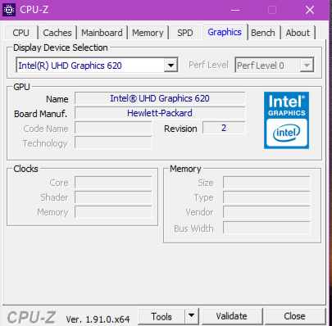Click the Close button at bottom
This screenshot has width=332, height=326.
tap(294, 316)
